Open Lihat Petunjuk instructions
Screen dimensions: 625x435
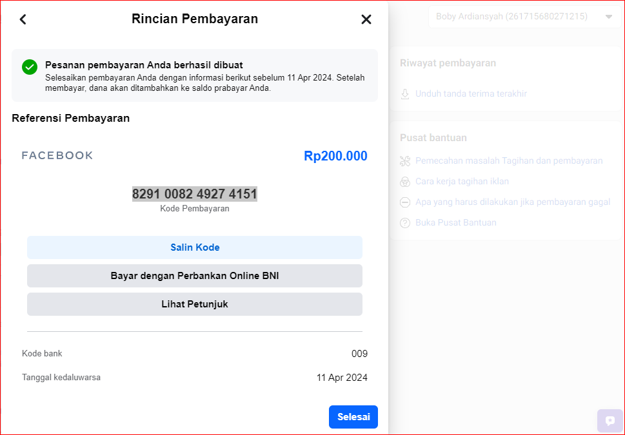(195, 304)
